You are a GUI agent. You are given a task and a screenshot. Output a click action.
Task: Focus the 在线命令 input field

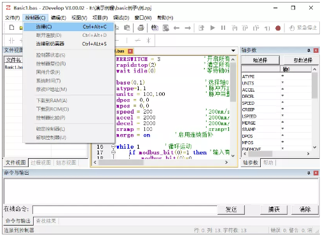click(125, 210)
